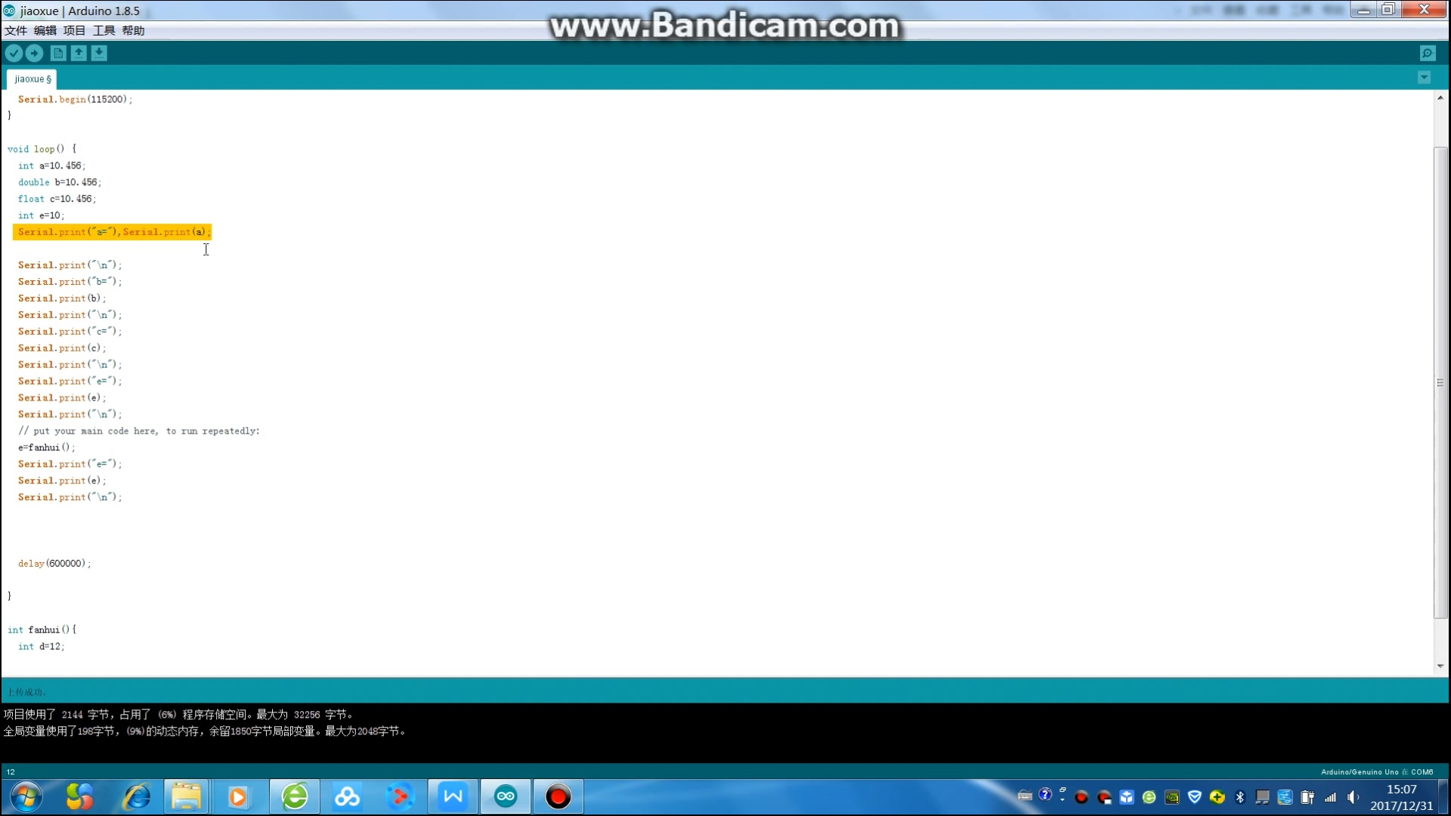Click Arduino taskbar icon in system tray
This screenshot has width=1451, height=816.
(x=506, y=796)
